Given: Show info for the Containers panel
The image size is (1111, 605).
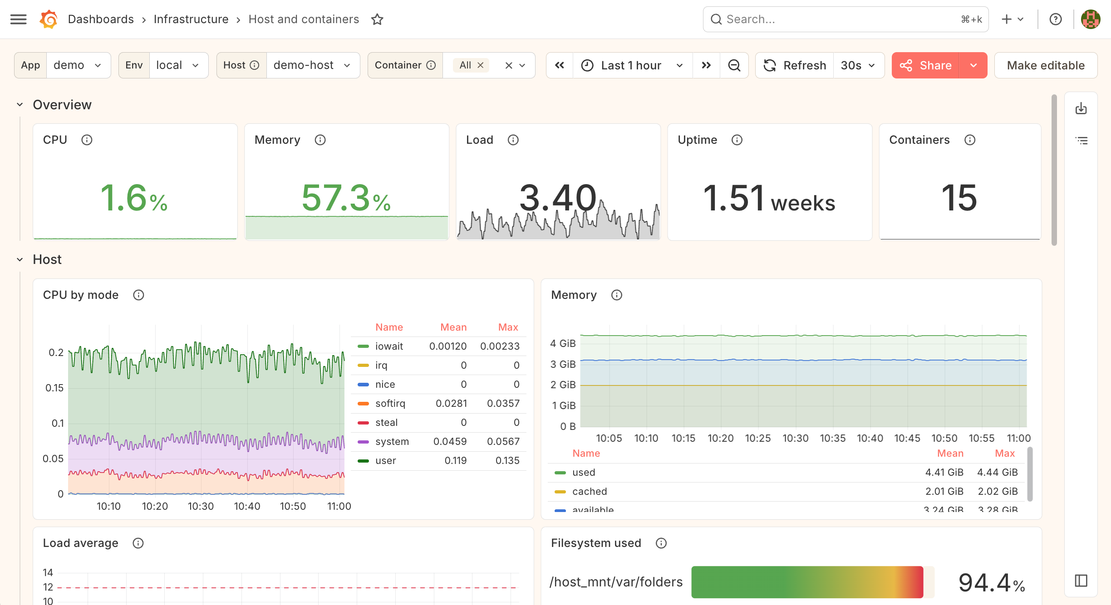Looking at the screenshot, I should point(970,140).
